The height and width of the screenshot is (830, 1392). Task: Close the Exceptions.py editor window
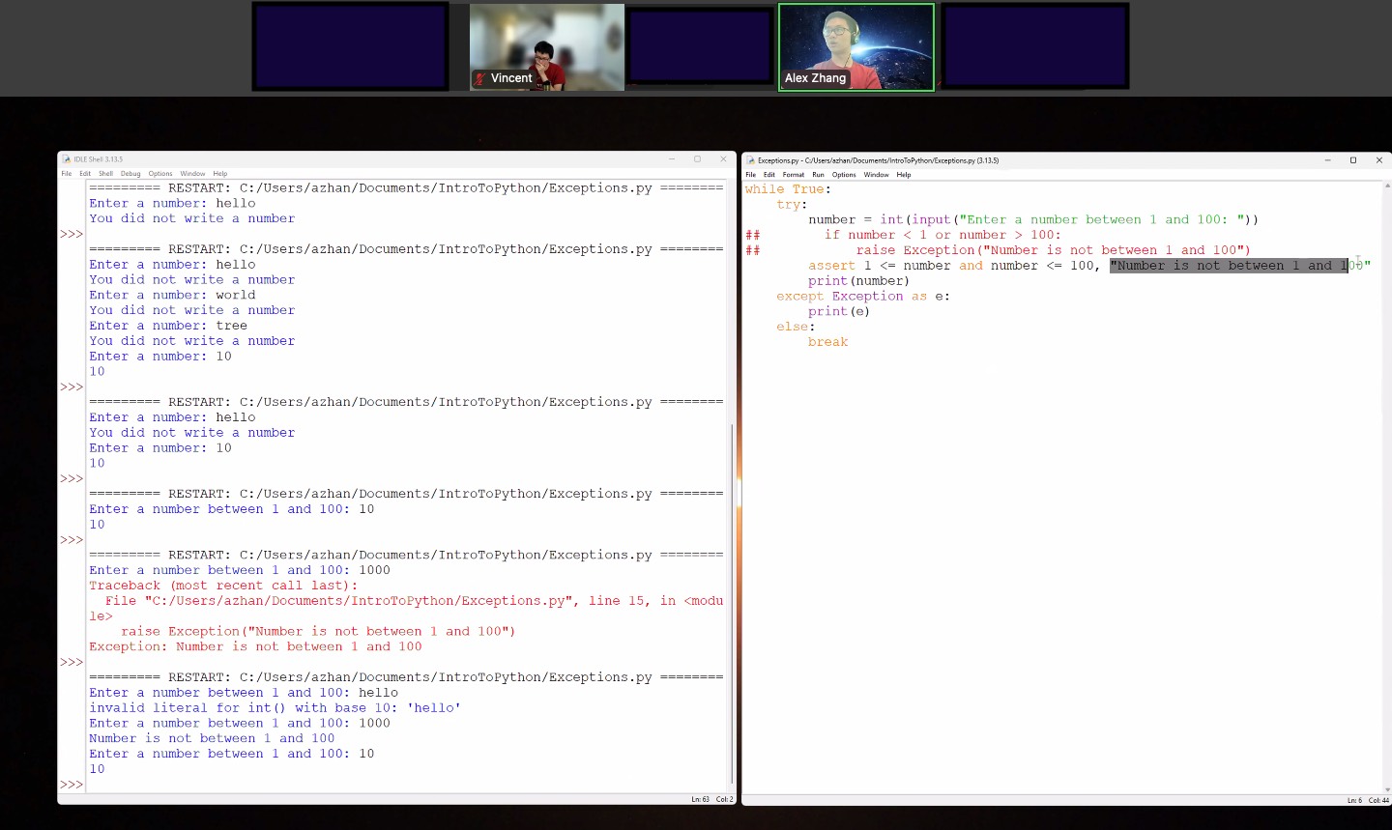[1379, 160]
